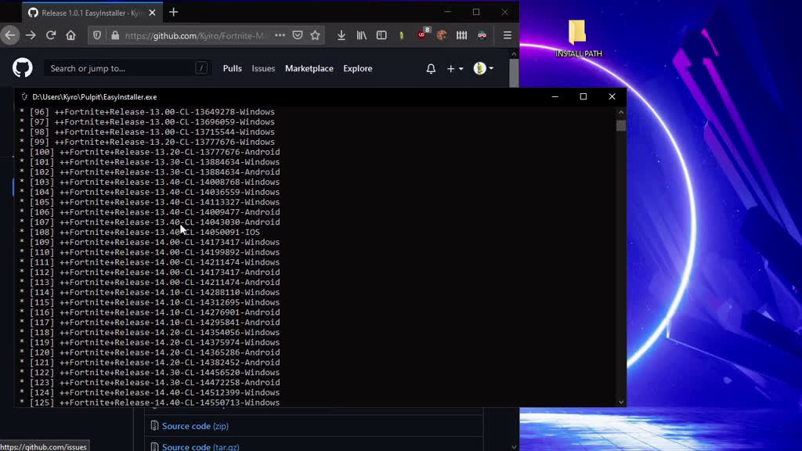Screen dimensions: 802x451
Task: Maximize the EasyInstaller console window
Action: tap(583, 96)
